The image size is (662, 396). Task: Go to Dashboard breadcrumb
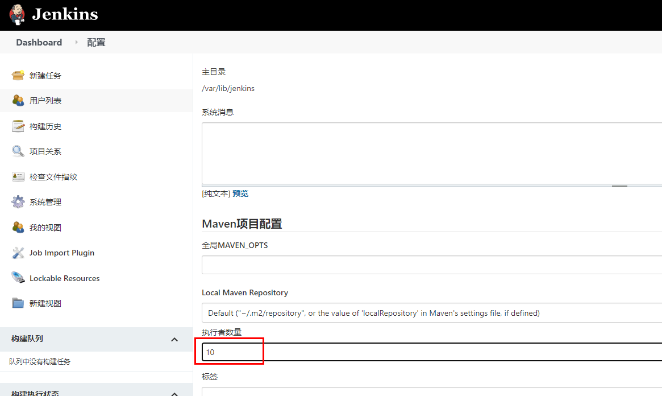39,42
